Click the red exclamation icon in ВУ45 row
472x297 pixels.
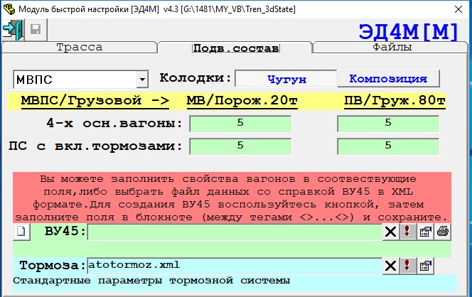tap(408, 232)
